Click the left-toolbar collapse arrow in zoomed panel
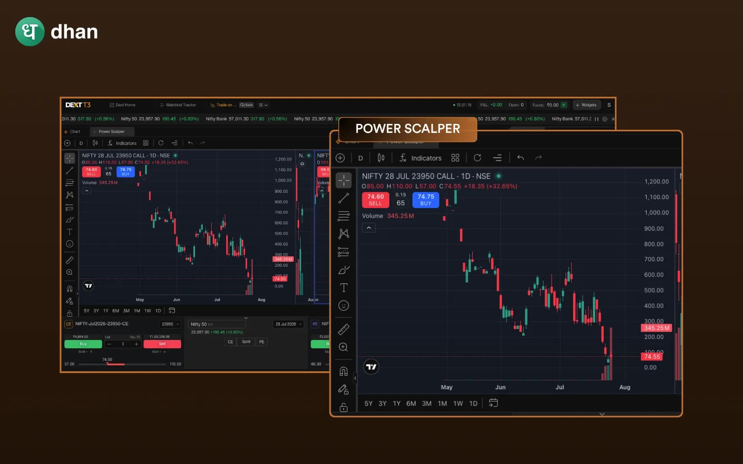This screenshot has height=464, width=743. pyautogui.click(x=355, y=378)
